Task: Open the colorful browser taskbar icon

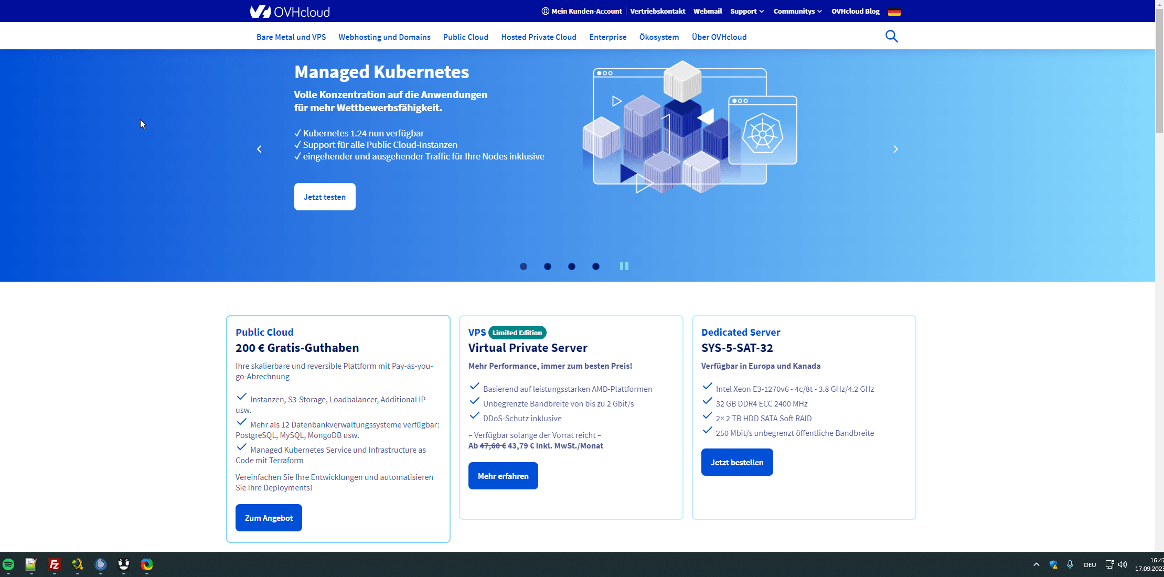Action: (147, 564)
